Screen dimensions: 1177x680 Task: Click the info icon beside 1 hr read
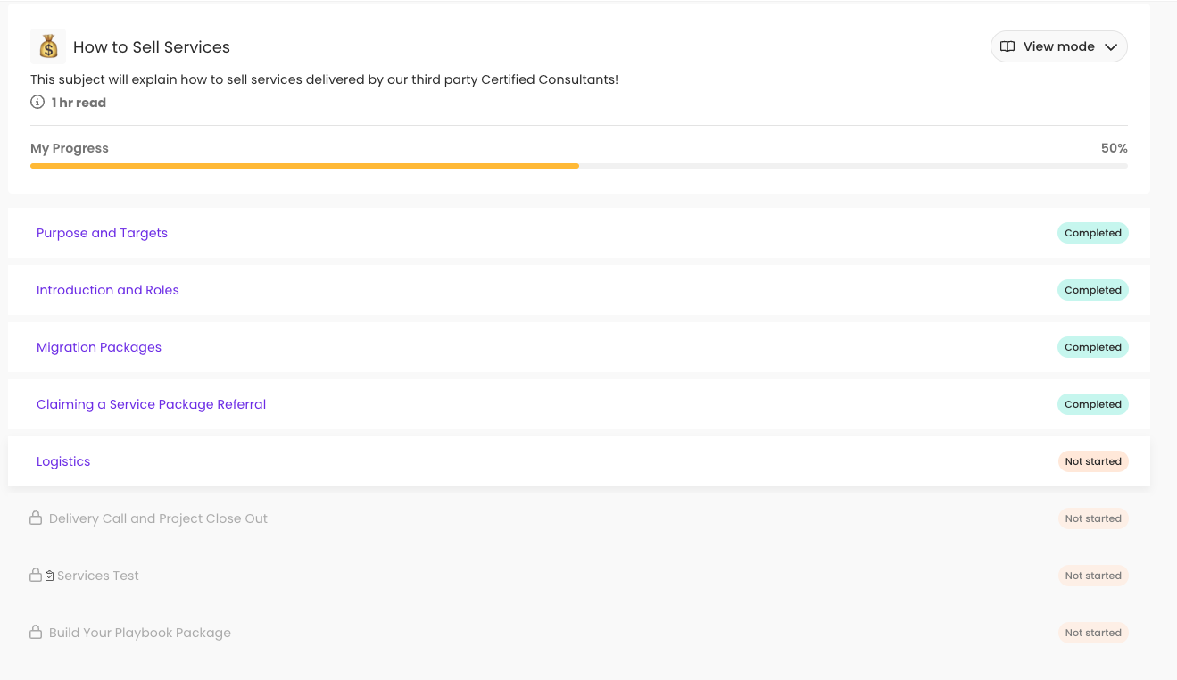click(37, 103)
